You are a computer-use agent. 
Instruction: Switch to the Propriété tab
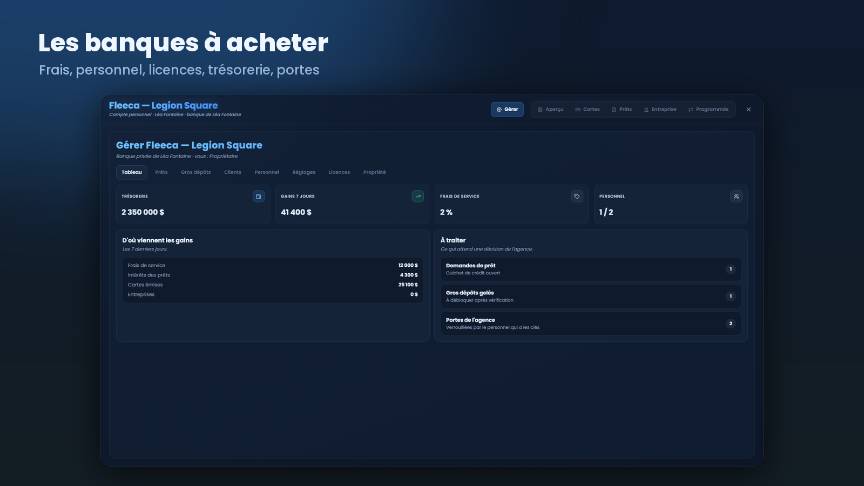pyautogui.click(x=375, y=172)
